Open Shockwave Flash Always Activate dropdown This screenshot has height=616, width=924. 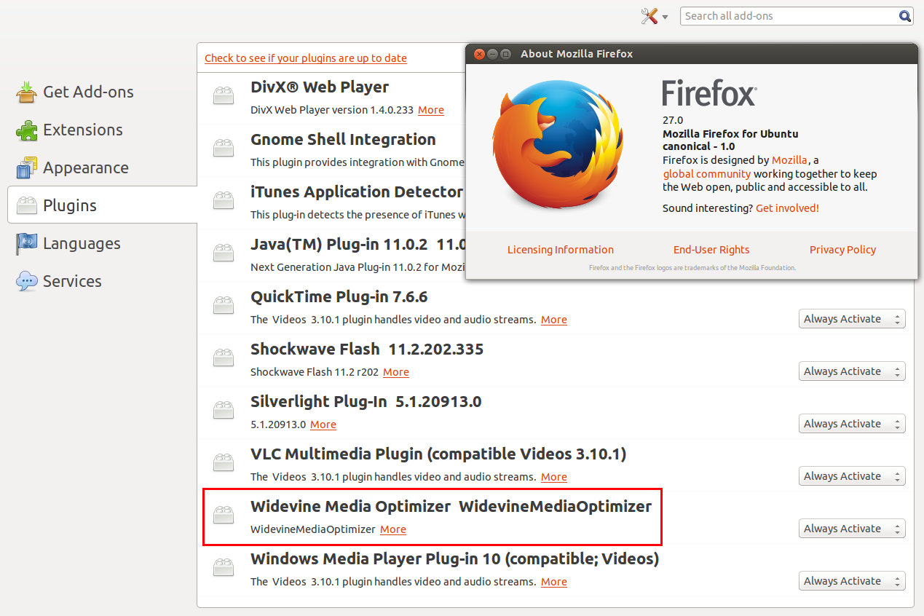pyautogui.click(x=852, y=371)
